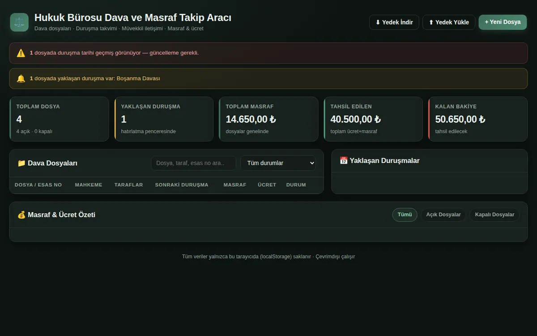537x336 pixels.
Task: Click the DURUM column header
Action: coord(296,185)
